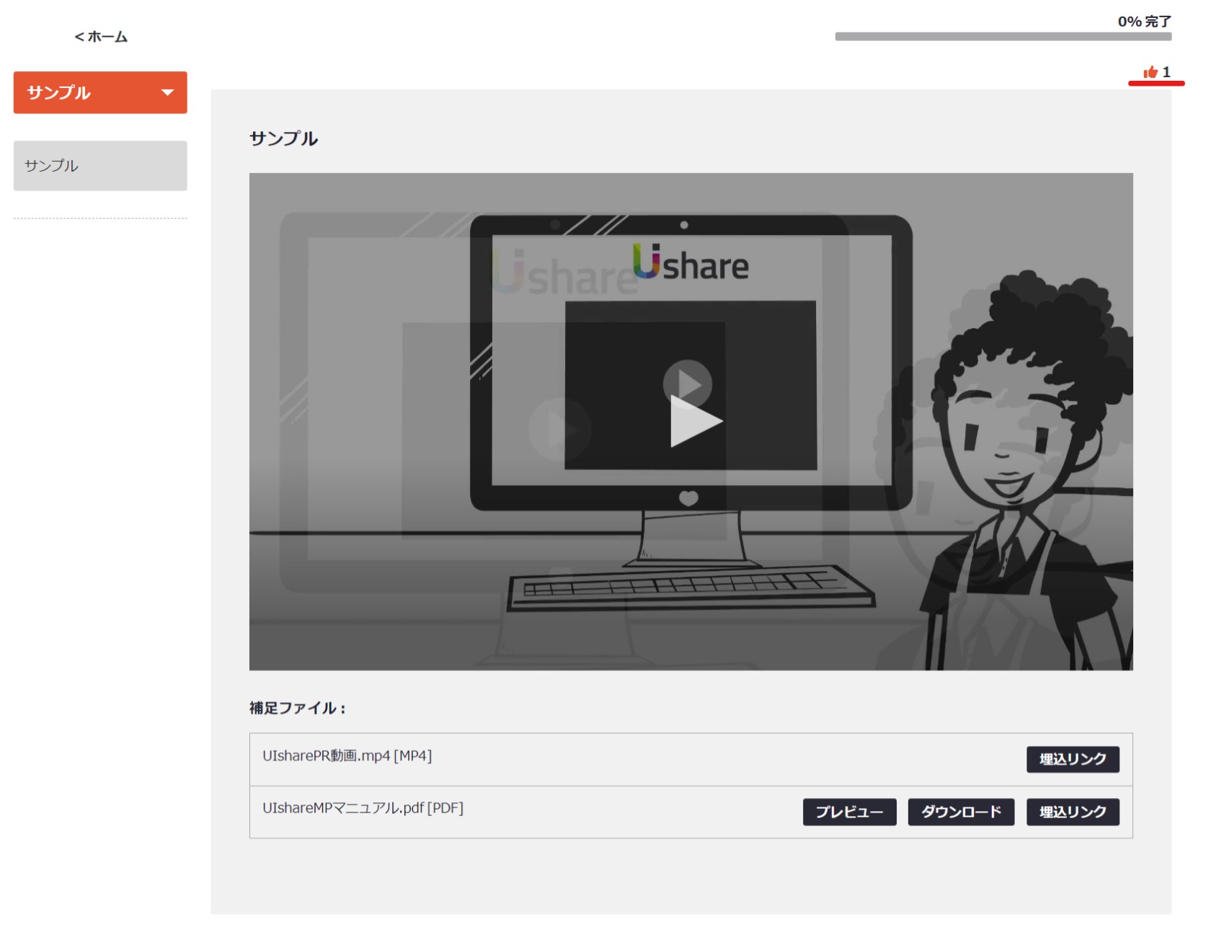The width and height of the screenshot is (1224, 935).
Task: Expand the orange サンプル dropdown arrow
Action: [x=167, y=92]
